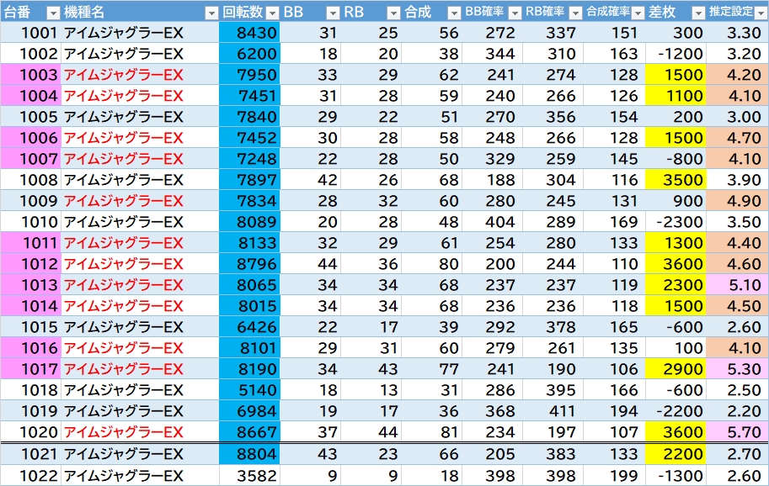This screenshot has height=486, width=769.
Task: Select BB probability 404 in row 1010
Action: click(493, 222)
